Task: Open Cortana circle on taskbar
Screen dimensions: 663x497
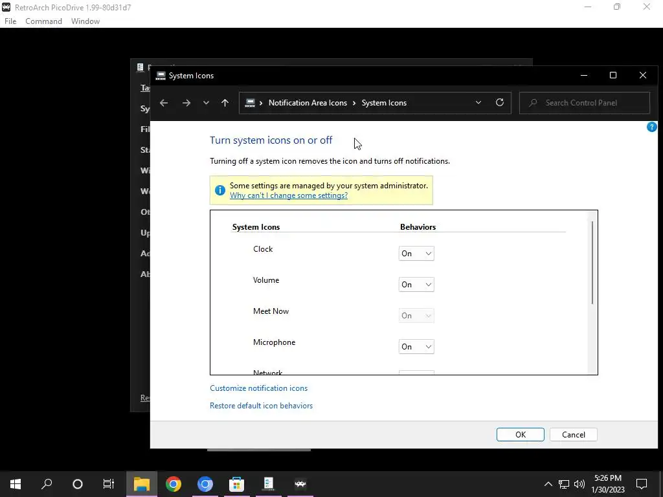Action: pyautogui.click(x=78, y=484)
